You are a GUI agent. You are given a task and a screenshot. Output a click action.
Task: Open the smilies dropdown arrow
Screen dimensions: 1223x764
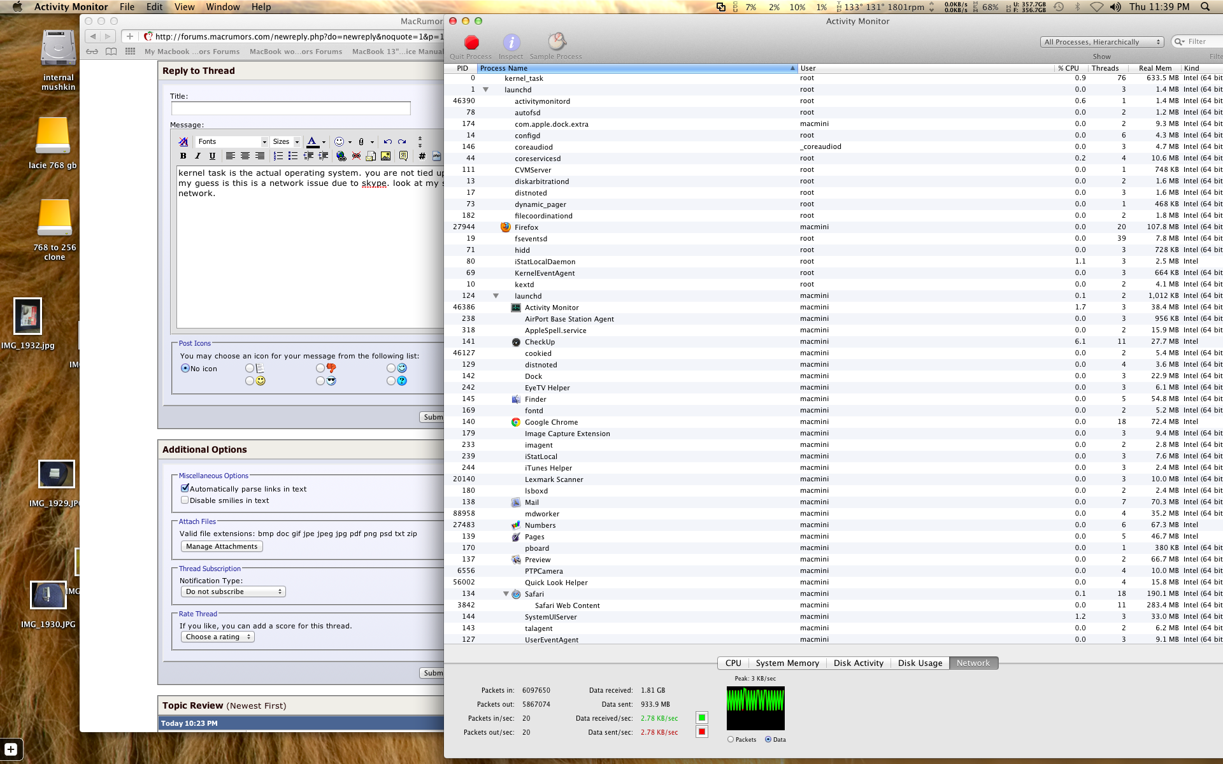click(350, 142)
